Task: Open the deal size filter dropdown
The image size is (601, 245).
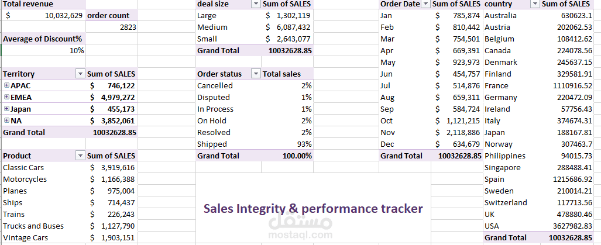Action: (x=255, y=4)
